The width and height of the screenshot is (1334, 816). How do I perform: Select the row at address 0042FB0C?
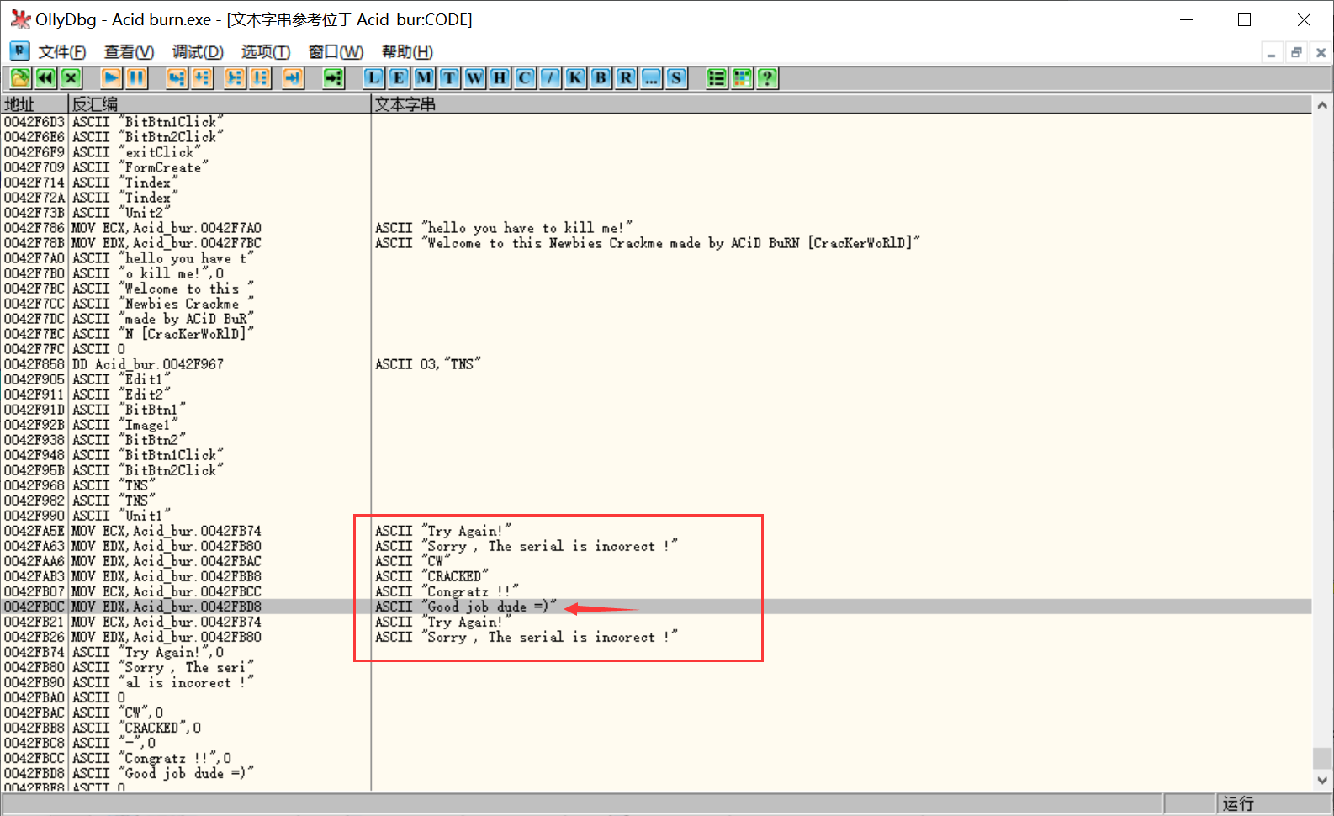656,607
